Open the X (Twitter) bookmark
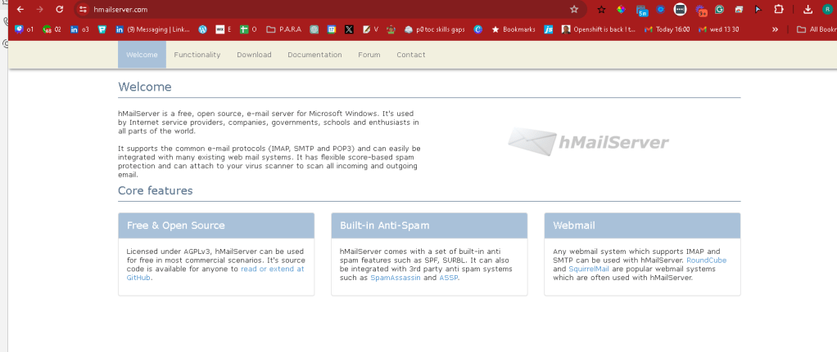The height and width of the screenshot is (352, 837). [349, 29]
